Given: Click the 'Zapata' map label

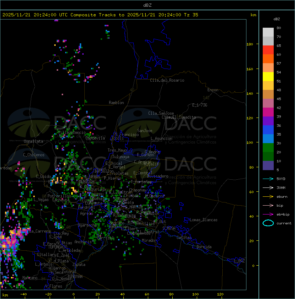Looking at the screenshot, I should tap(79, 265).
